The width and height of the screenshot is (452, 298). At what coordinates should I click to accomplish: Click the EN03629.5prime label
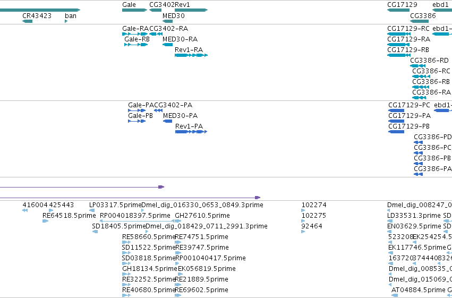pyautogui.click(x=414, y=226)
